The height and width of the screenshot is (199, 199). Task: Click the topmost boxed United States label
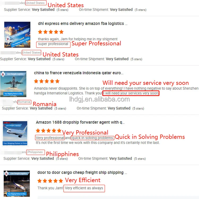pos(36,3)
